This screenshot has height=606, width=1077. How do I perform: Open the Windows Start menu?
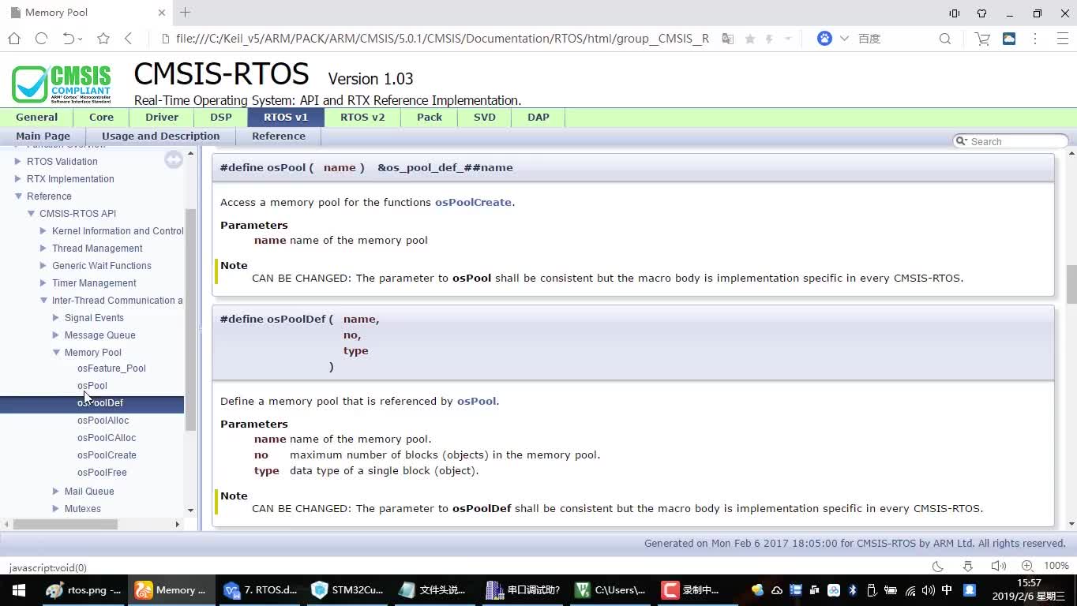tap(18, 590)
